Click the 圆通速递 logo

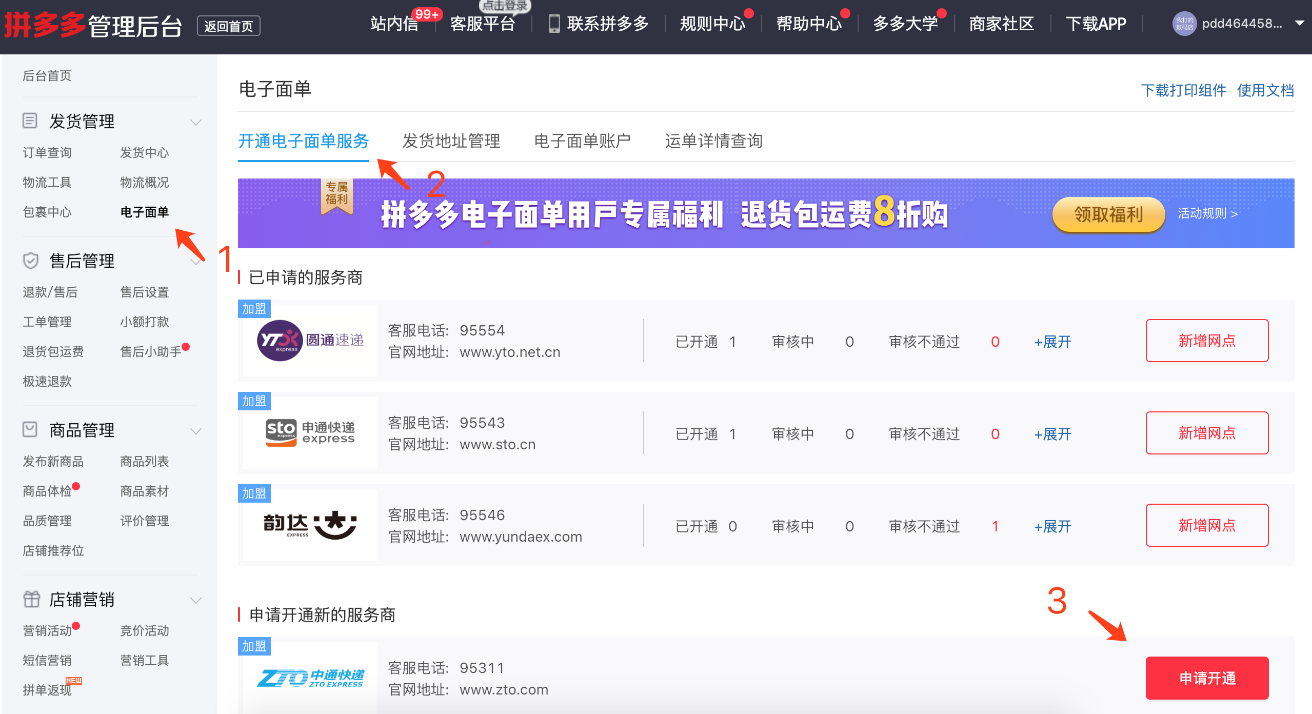pyautogui.click(x=310, y=340)
